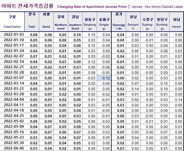Click the highlighted -0.12 Songpa-gu cell

point(104,78)
